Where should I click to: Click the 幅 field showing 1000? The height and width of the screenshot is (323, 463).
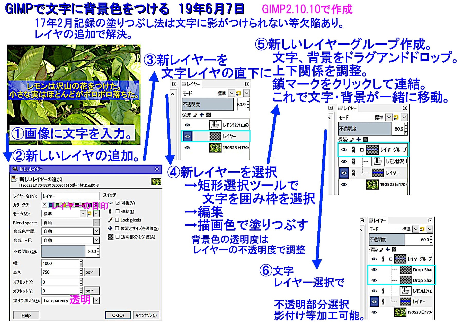point(60,263)
